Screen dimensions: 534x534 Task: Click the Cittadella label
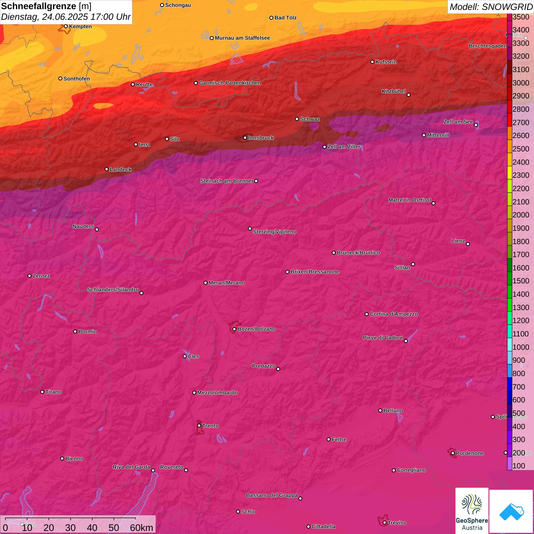(x=323, y=526)
